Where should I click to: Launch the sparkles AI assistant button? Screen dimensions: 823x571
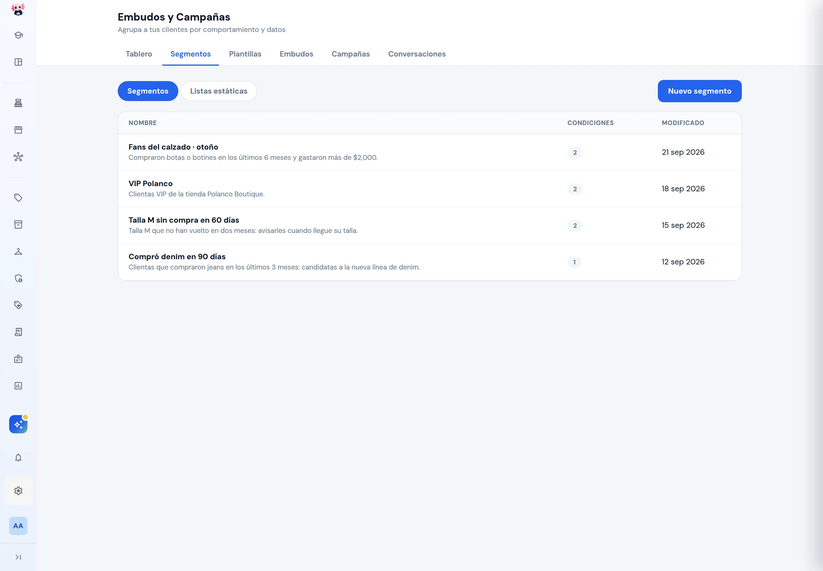tap(18, 424)
